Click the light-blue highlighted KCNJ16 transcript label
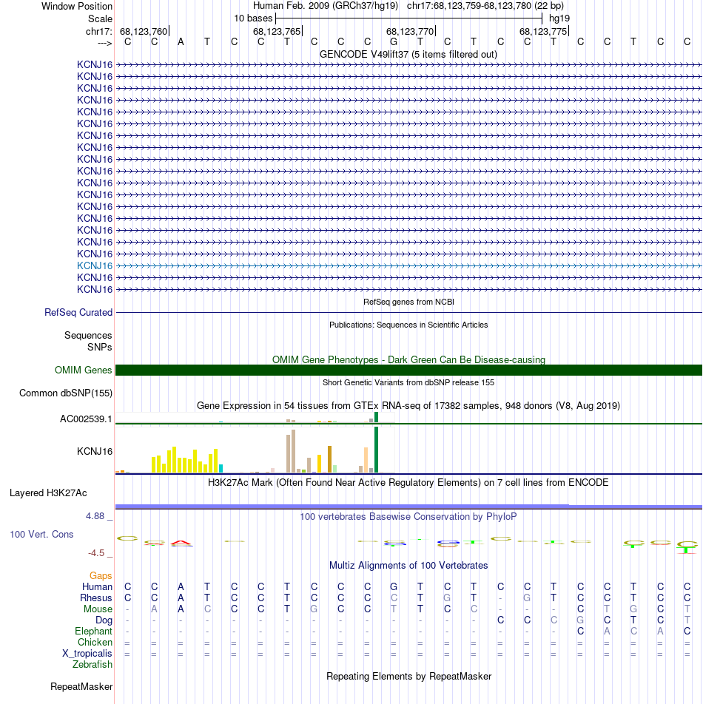Image resolution: width=703 pixels, height=704 pixels. pos(94,265)
